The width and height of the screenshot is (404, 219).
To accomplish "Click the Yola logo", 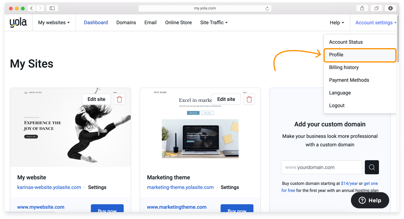I will coord(18,23).
